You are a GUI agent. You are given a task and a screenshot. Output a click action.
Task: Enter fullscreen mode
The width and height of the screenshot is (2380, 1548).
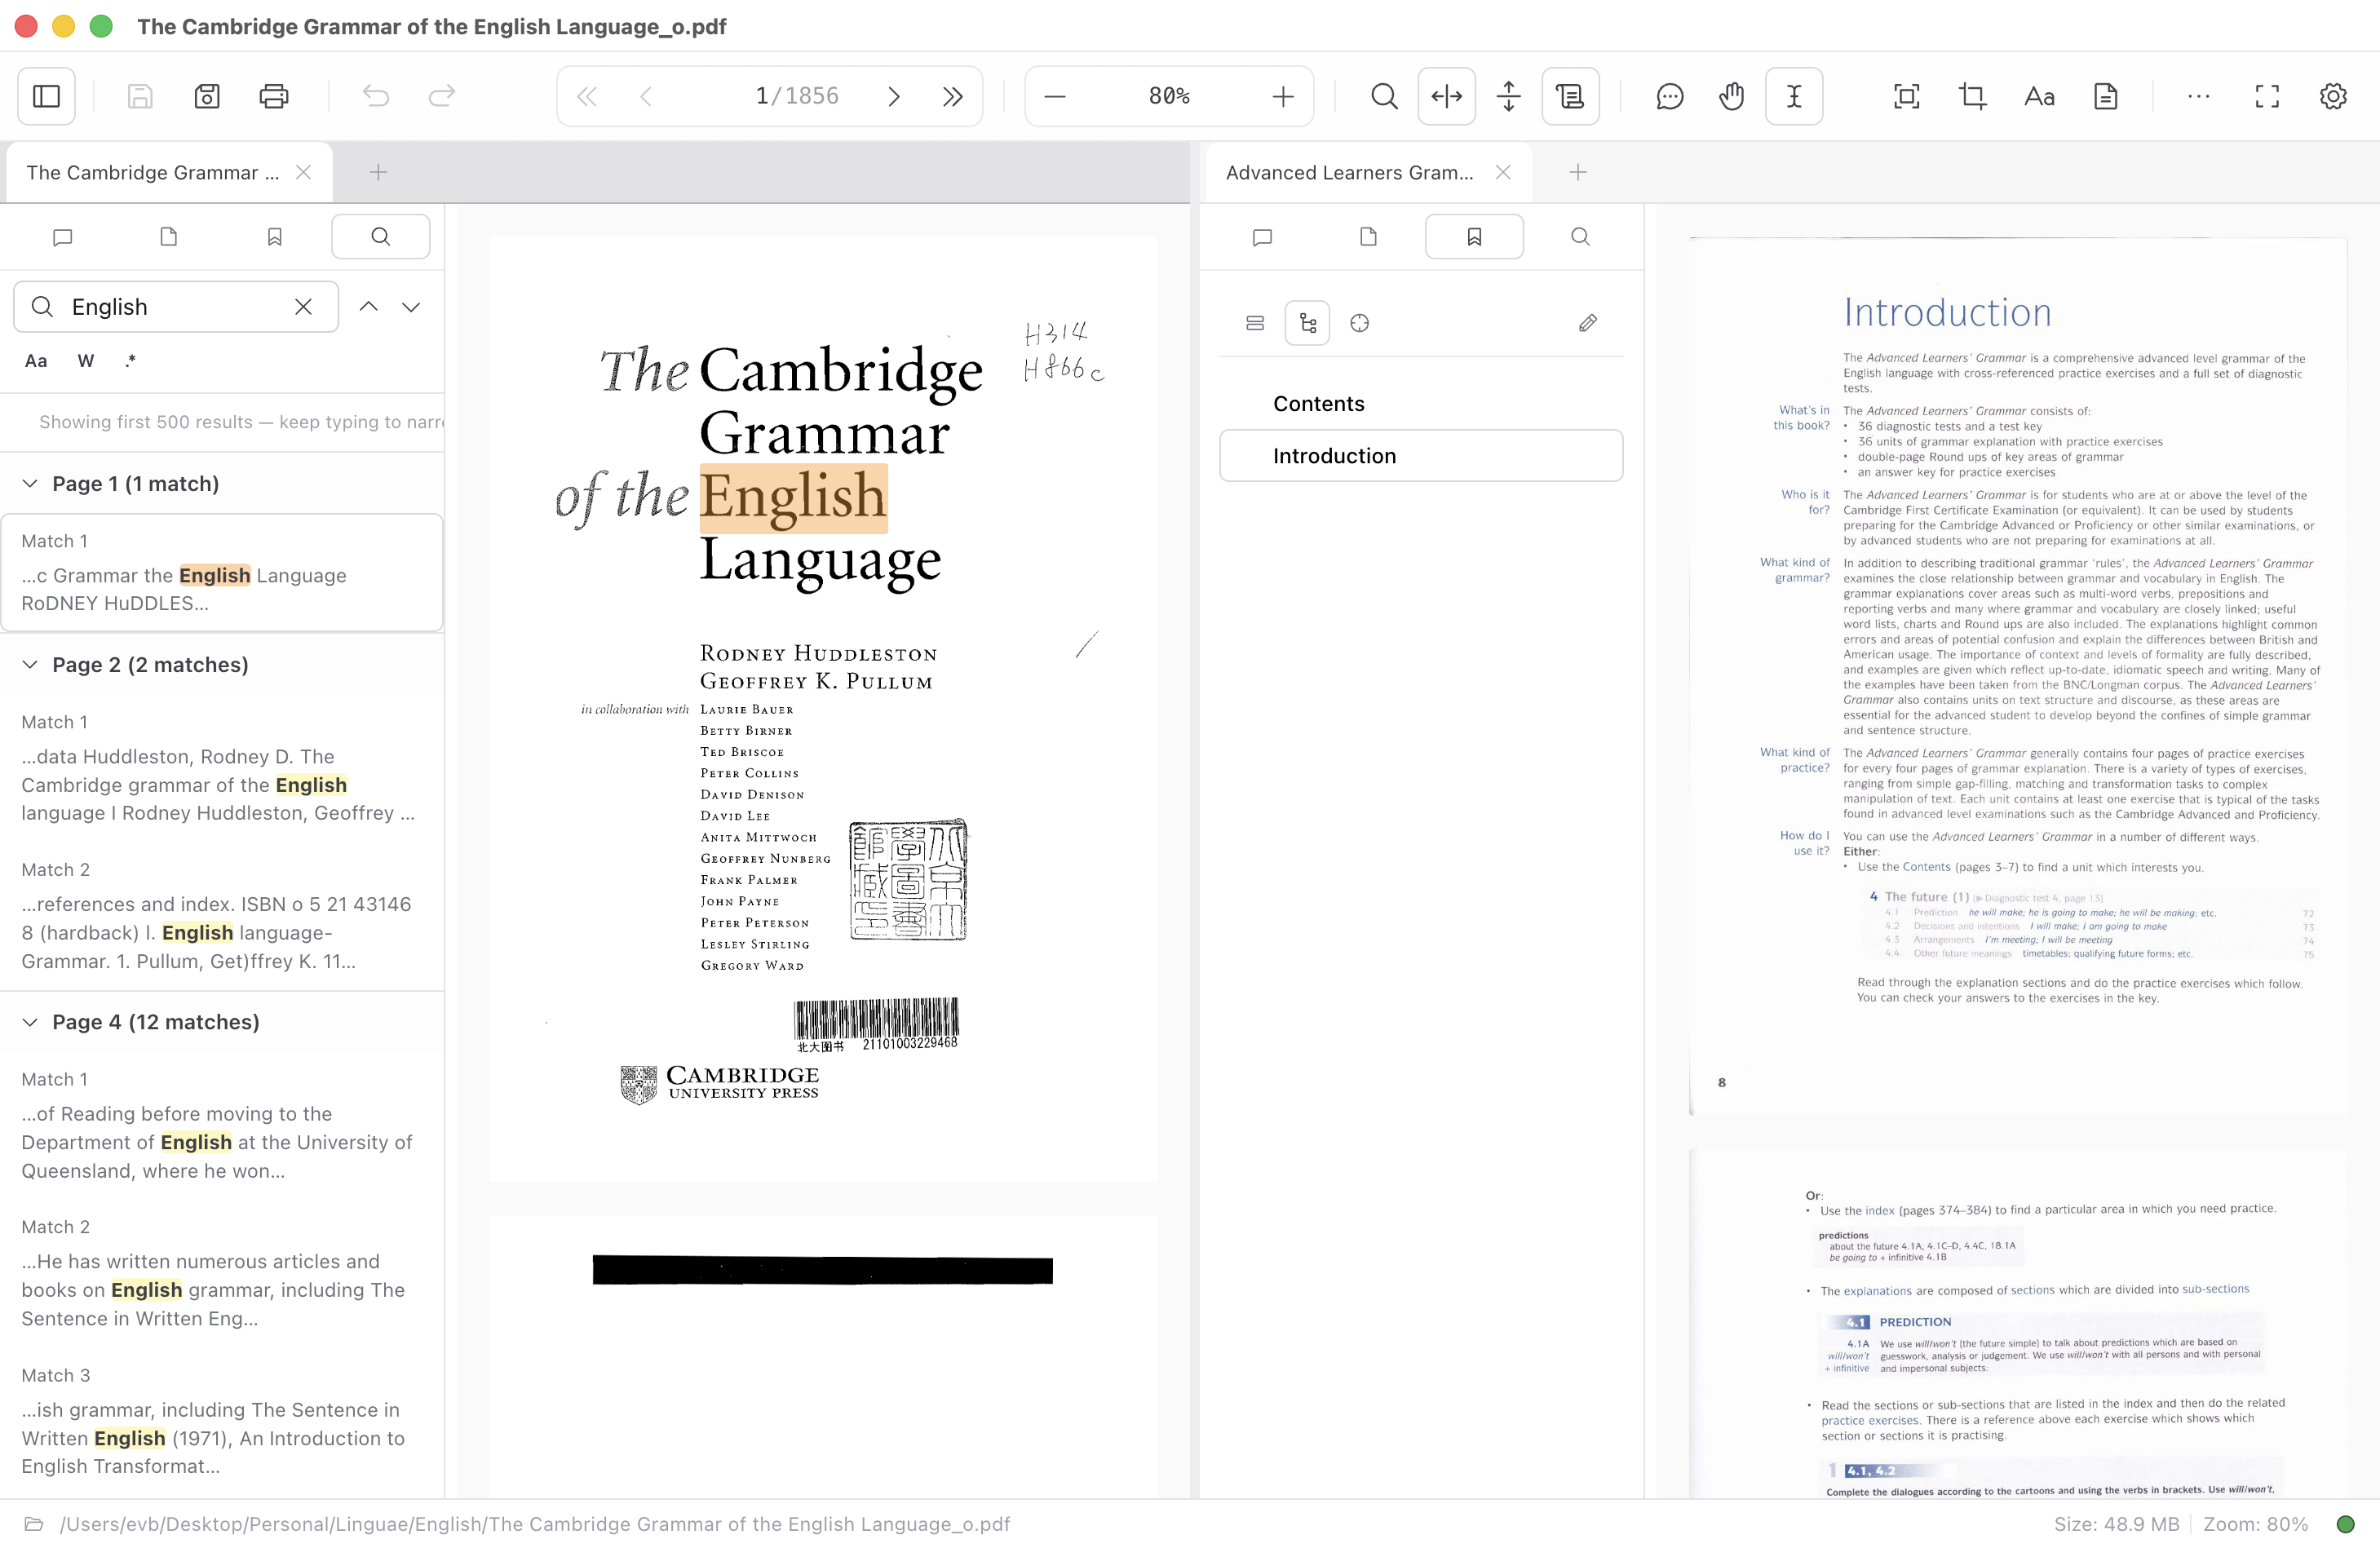click(x=2267, y=96)
